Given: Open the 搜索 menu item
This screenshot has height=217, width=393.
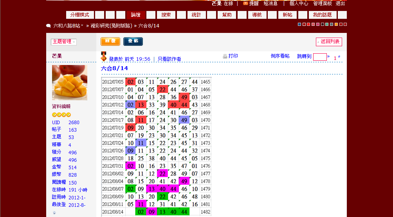Looking at the screenshot, I should pyautogui.click(x=166, y=15).
